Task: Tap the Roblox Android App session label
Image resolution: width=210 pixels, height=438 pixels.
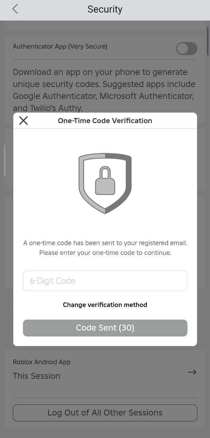Action: click(42, 362)
